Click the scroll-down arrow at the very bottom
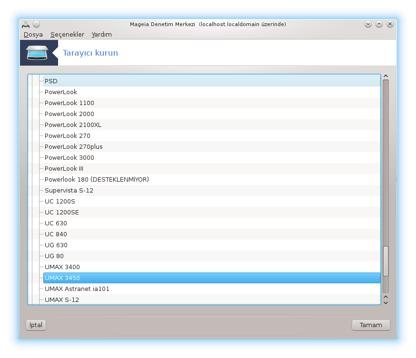416x358 pixels. (386, 303)
